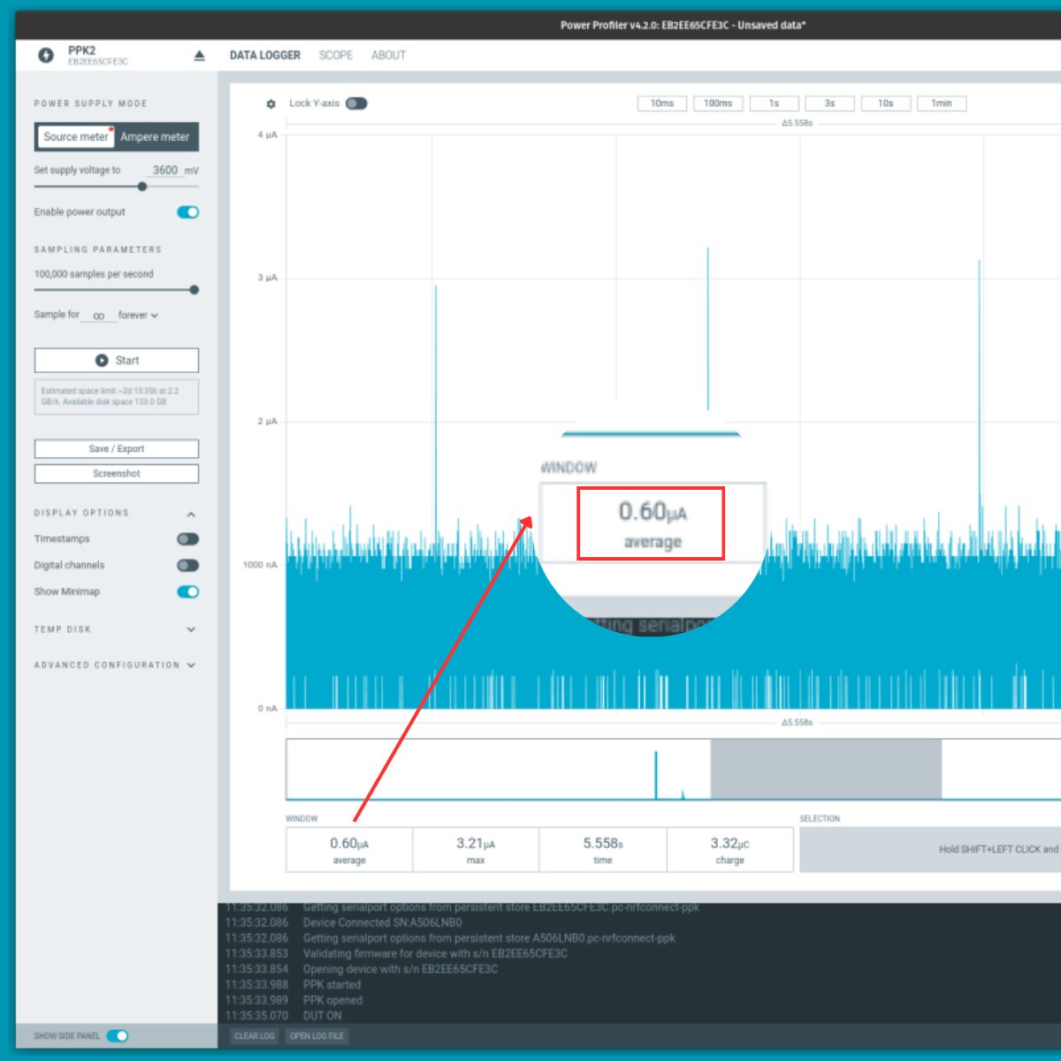The image size is (1061, 1061).
Task: Toggle the Digital channels switch
Action: click(x=188, y=566)
